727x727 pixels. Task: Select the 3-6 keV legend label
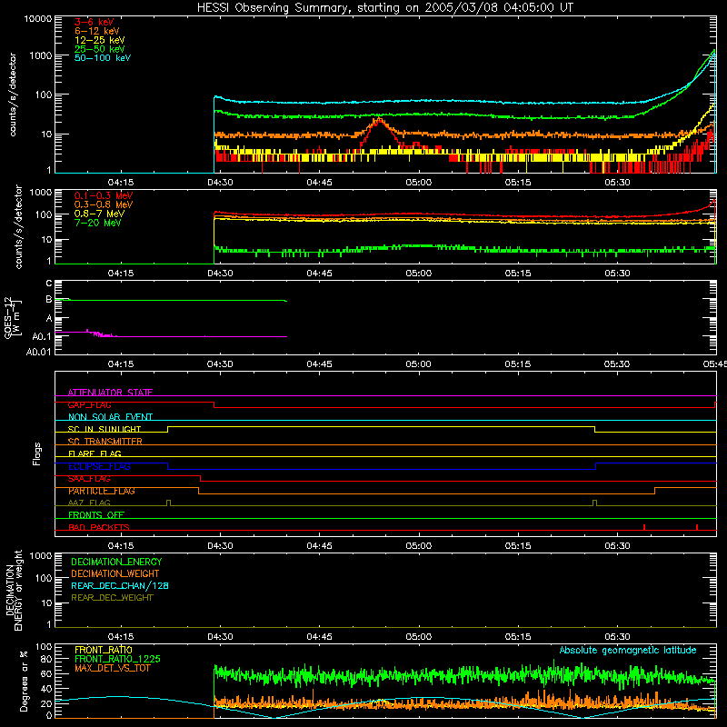pos(95,22)
